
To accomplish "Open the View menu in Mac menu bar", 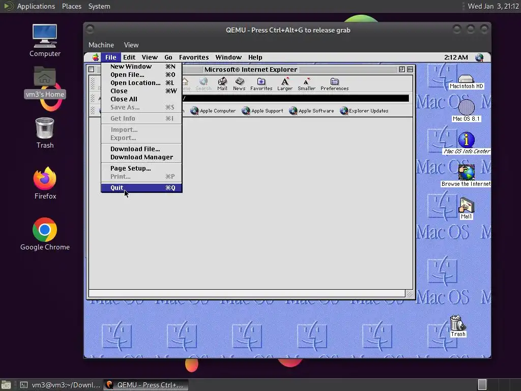I will click(150, 57).
